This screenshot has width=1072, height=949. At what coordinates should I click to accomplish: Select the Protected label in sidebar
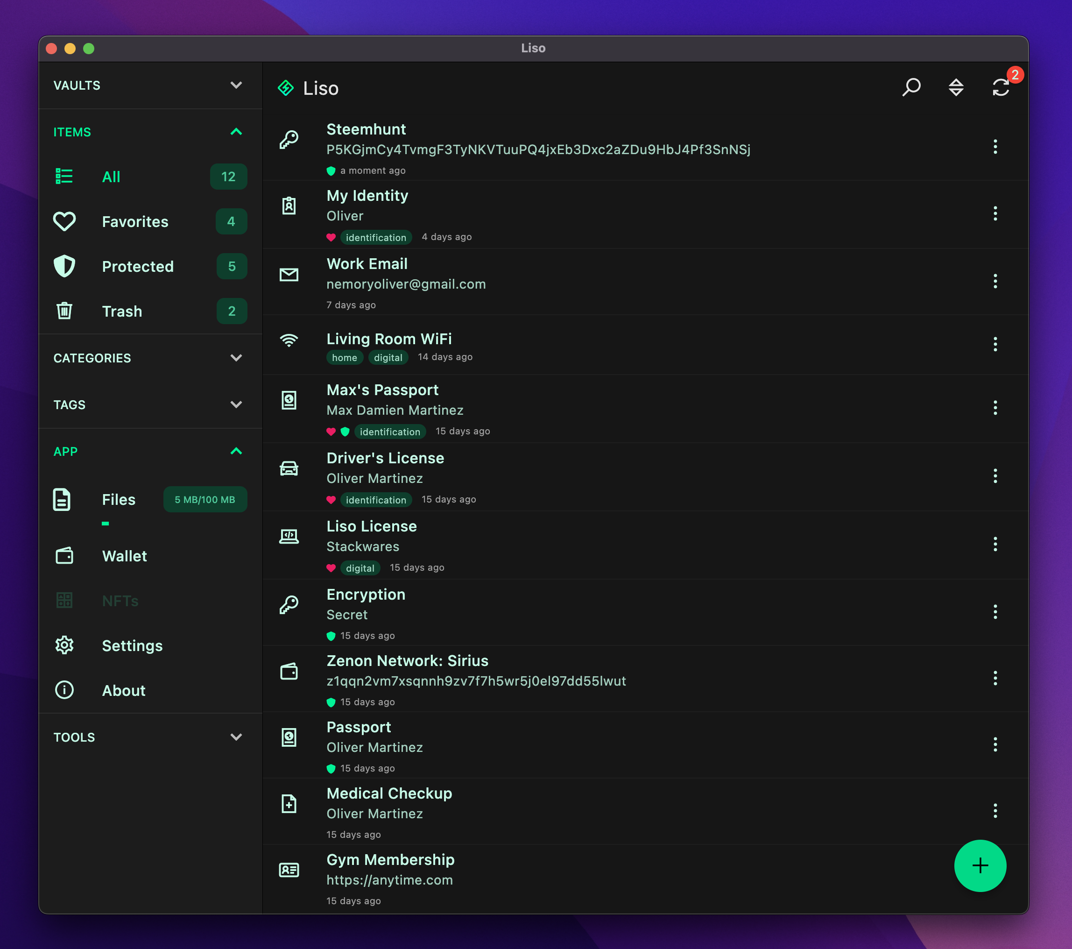(138, 267)
